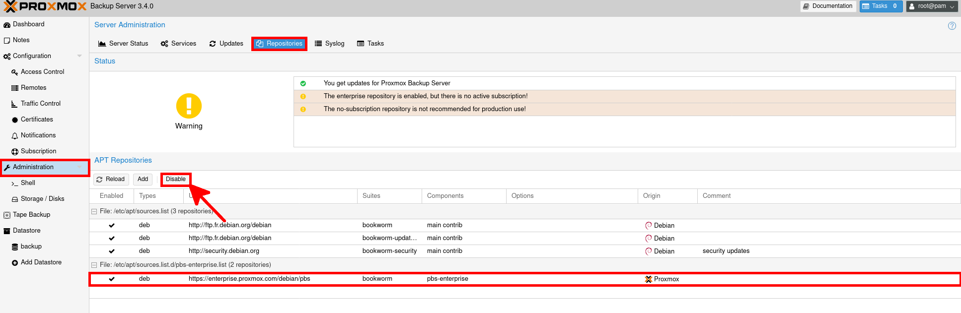Click the yellow Warning status icon
Image resolution: width=961 pixels, height=313 pixels.
pos(189,106)
